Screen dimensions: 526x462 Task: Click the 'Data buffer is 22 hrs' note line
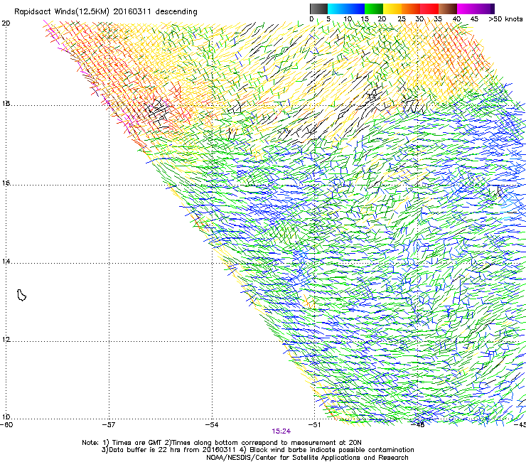click(257, 450)
